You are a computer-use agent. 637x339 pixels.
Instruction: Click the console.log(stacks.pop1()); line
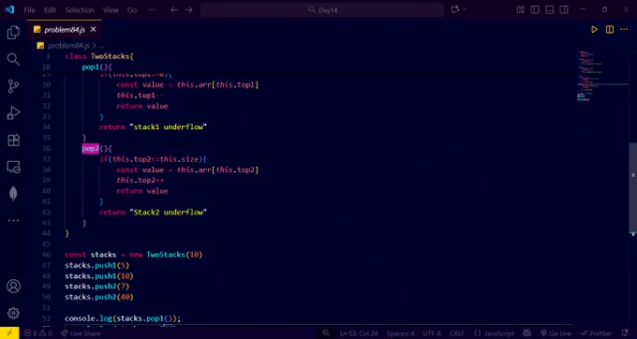point(123,318)
